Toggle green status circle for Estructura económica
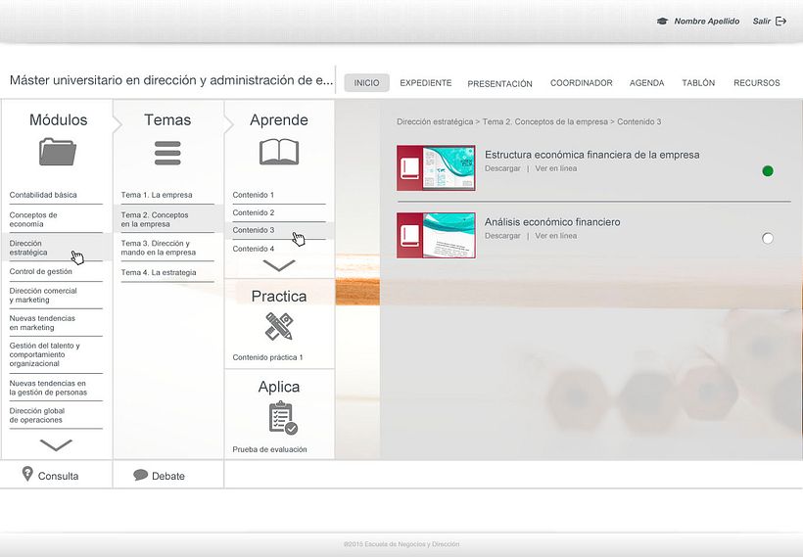This screenshot has width=803, height=557. (767, 171)
